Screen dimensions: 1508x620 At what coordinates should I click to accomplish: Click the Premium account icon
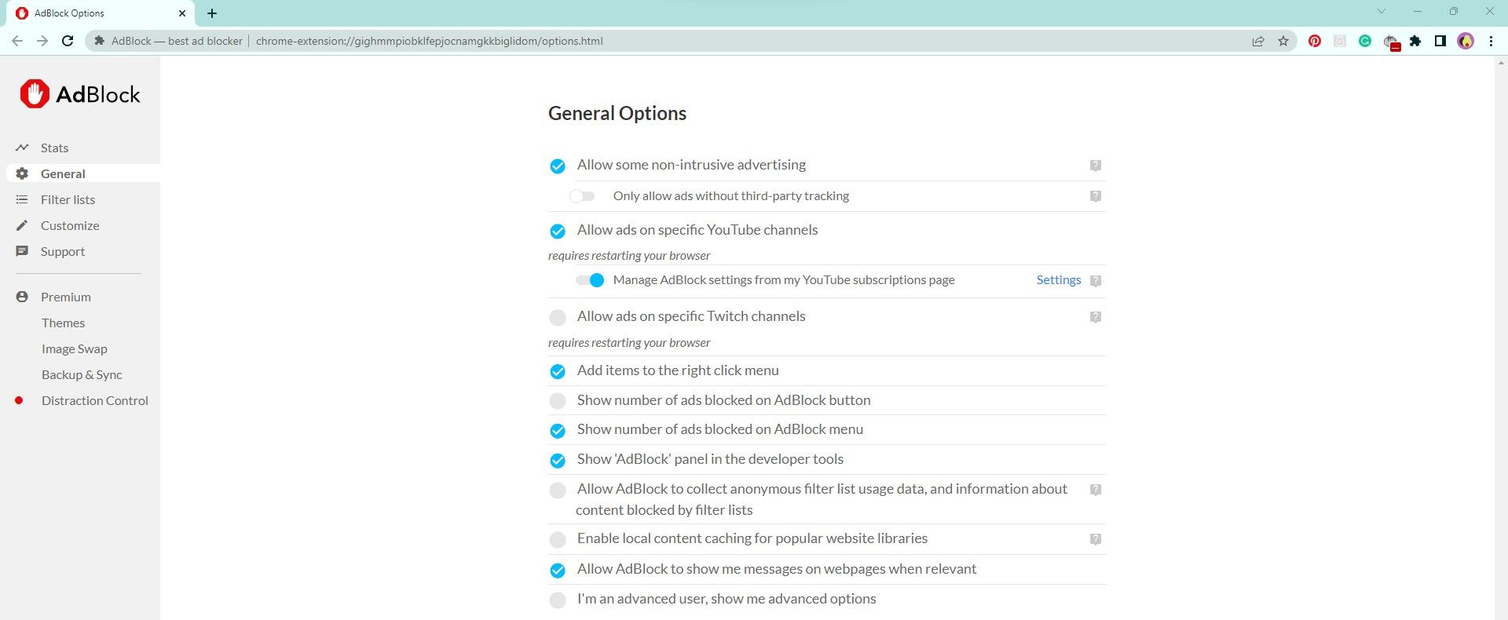point(22,297)
